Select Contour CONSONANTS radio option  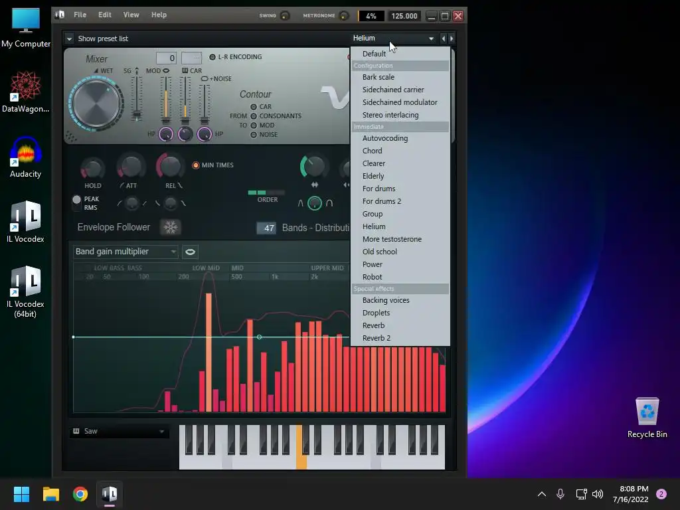(254, 116)
